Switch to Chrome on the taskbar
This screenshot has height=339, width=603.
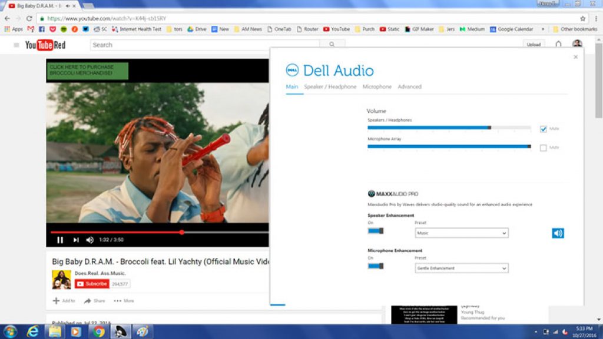coord(98,331)
